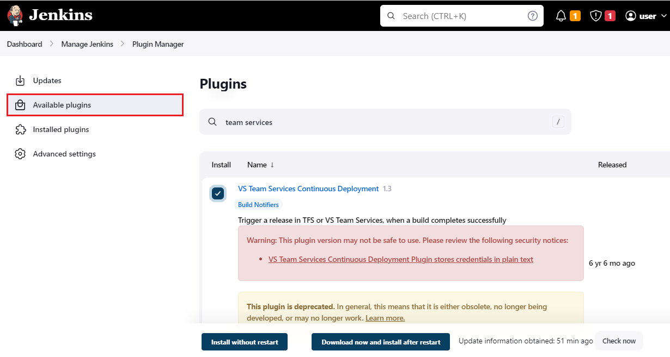Click the Installed plugins puzzle icon

[x=20, y=129]
